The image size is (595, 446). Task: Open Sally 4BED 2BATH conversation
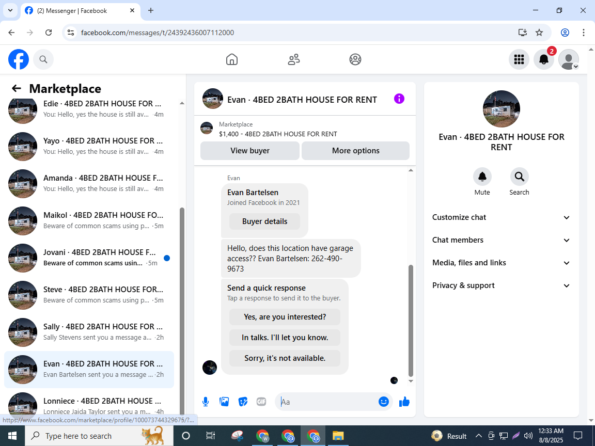(x=89, y=332)
